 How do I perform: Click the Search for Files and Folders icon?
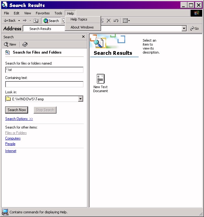point(7,52)
